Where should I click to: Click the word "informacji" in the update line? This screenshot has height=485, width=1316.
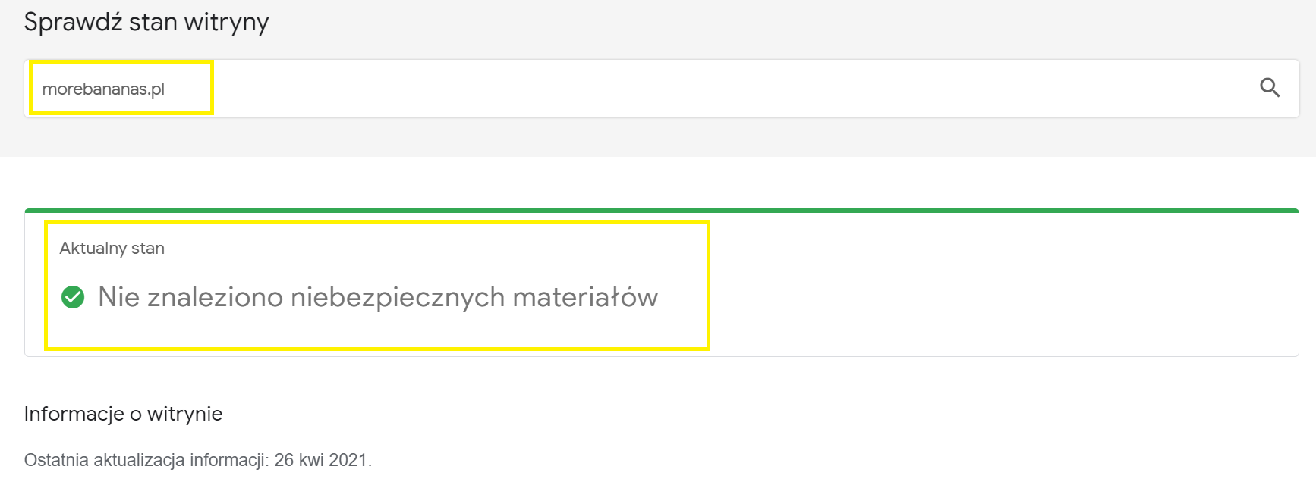pos(228,460)
